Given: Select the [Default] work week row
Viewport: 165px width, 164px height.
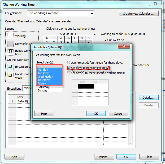Looking at the screenshot, I should (22, 101).
